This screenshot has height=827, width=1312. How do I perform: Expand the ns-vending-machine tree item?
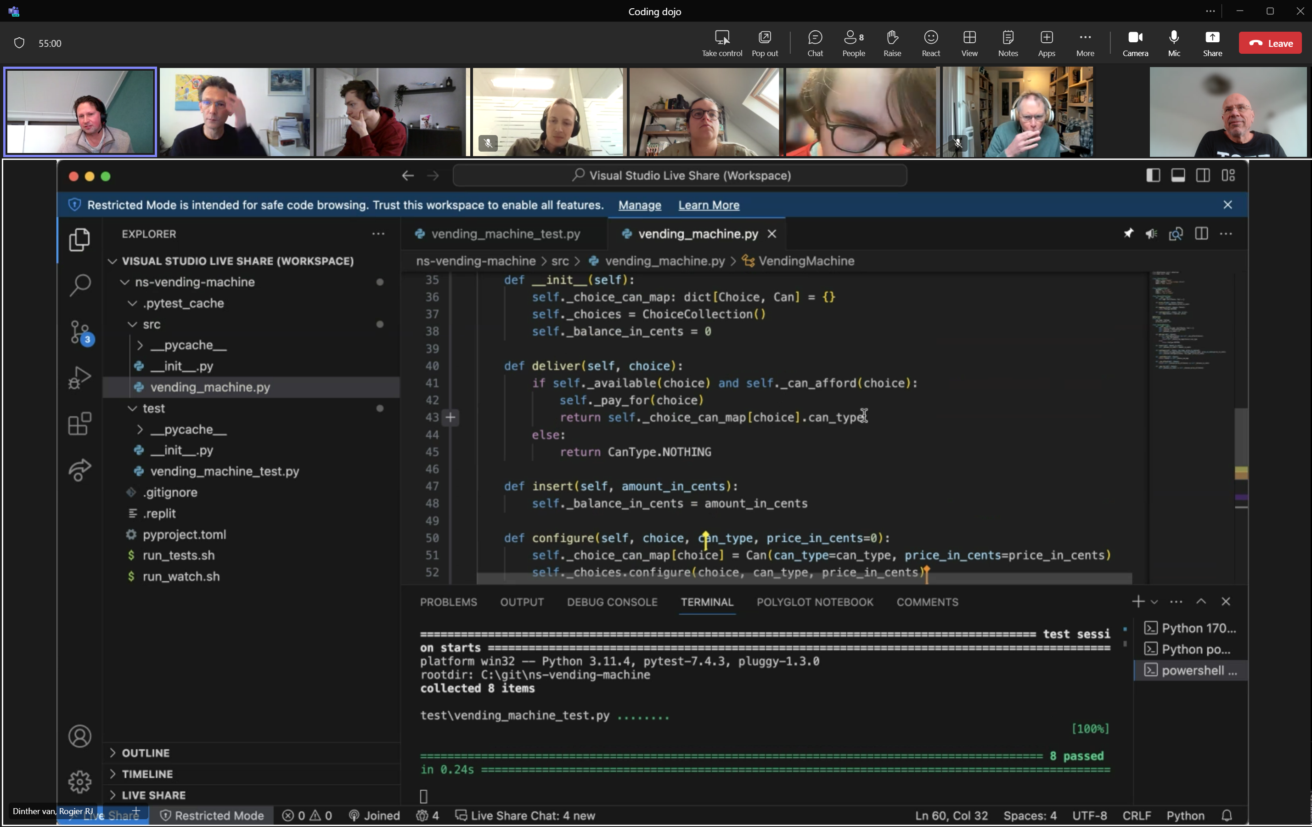coord(124,282)
